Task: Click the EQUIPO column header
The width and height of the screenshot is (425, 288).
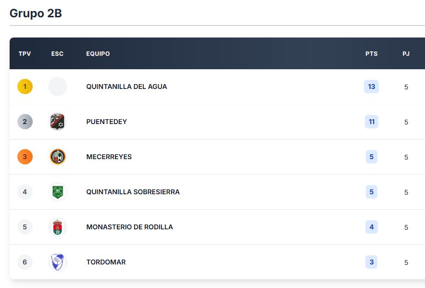Action: click(98, 53)
